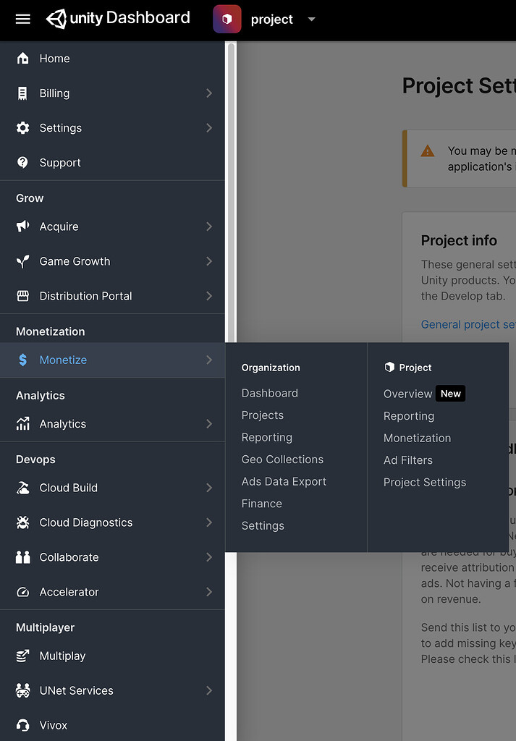Expand the UNet Services chevron

[209, 690]
